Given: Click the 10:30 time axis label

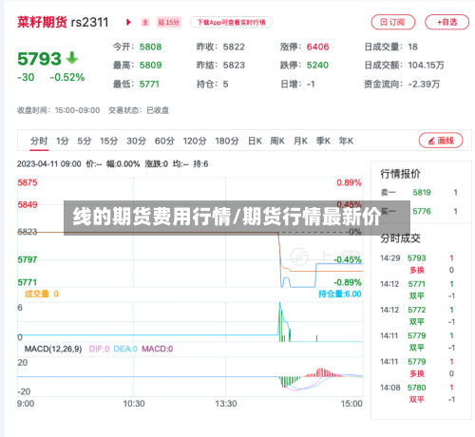Looking at the screenshot, I should 134,404.
